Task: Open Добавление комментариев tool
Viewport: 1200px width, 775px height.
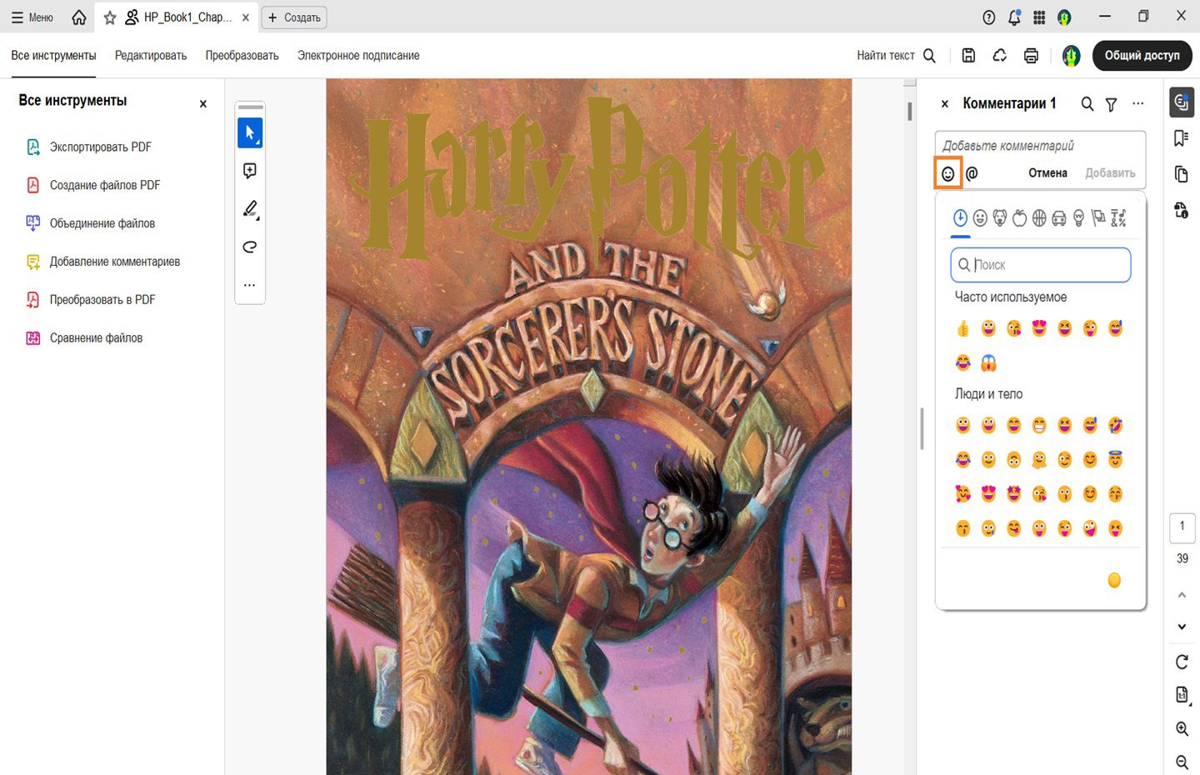Action: [x=103, y=262]
